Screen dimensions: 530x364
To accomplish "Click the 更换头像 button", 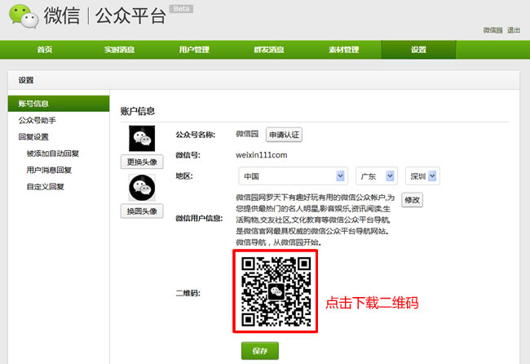I will 142,162.
